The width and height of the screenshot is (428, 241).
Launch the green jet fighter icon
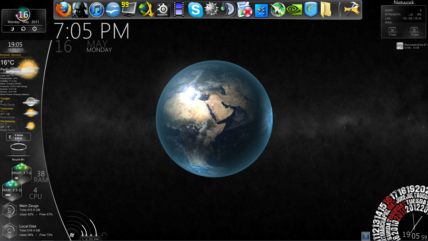coord(278,10)
